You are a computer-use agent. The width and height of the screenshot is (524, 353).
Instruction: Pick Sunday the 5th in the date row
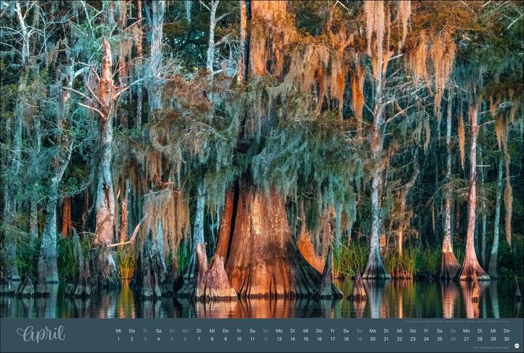pos(172,339)
